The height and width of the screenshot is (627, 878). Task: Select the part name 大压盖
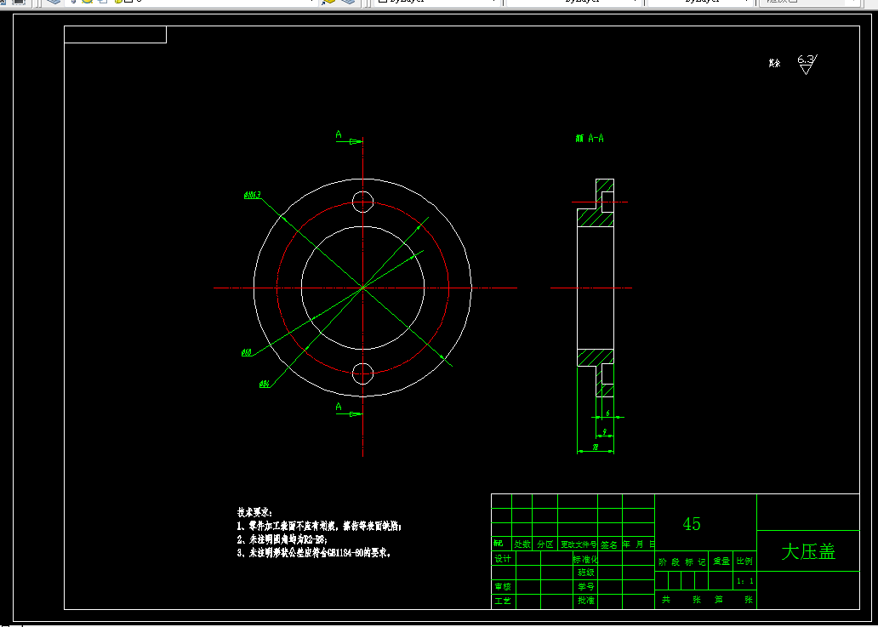pyautogui.click(x=808, y=552)
